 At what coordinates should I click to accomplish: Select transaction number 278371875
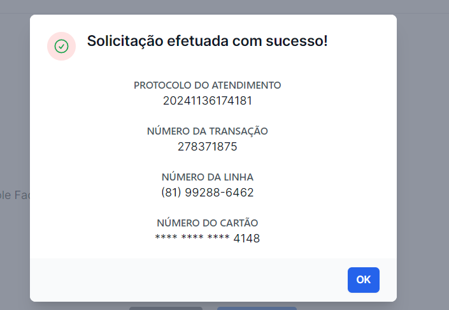208,147
